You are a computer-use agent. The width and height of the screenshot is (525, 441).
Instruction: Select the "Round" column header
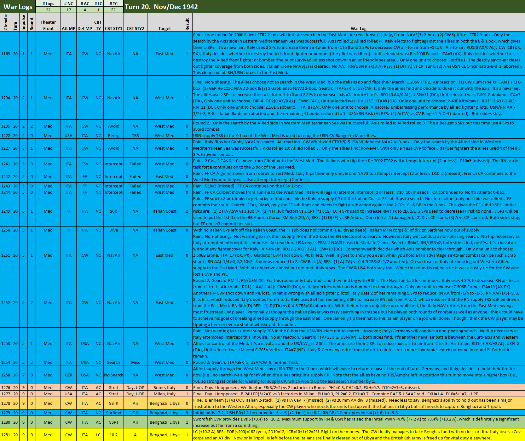point(32,22)
